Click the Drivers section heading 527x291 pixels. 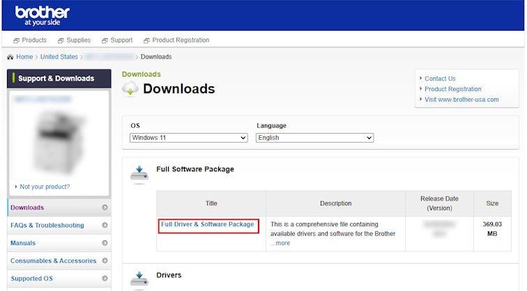pos(169,275)
